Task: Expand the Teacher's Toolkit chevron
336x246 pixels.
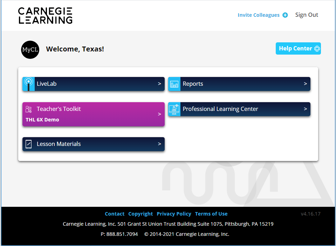Action: point(159,114)
